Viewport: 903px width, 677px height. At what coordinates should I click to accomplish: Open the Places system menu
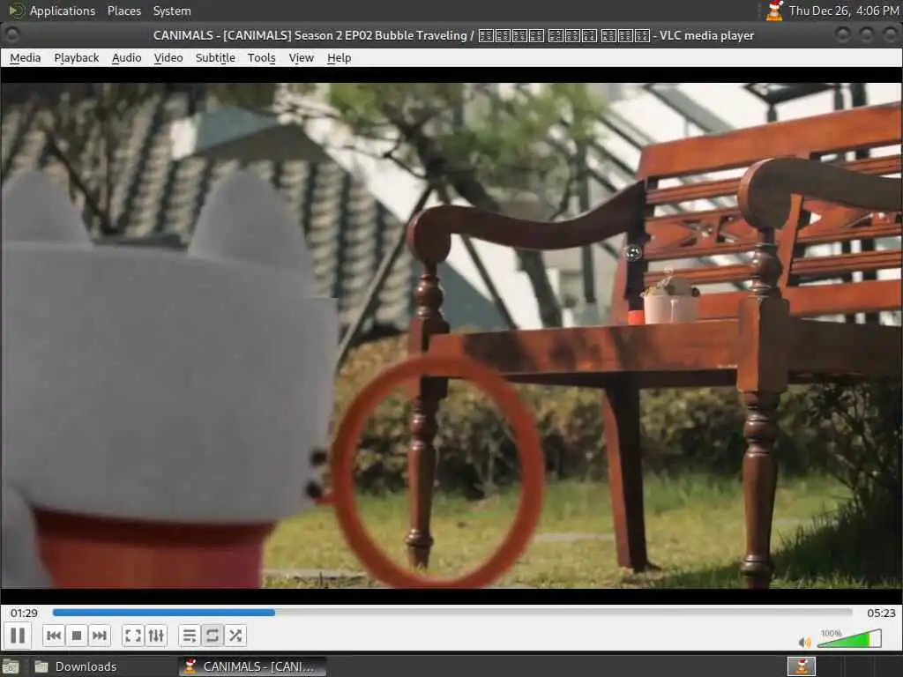(124, 11)
